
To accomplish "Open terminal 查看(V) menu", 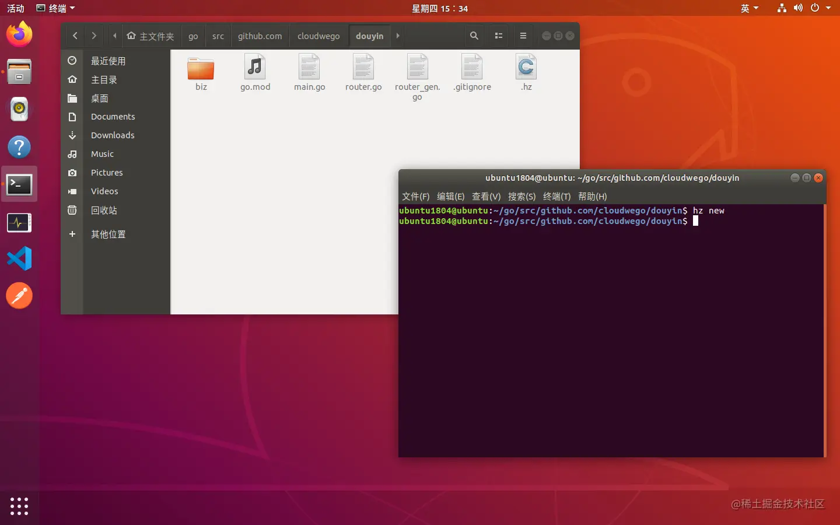I will (x=487, y=197).
